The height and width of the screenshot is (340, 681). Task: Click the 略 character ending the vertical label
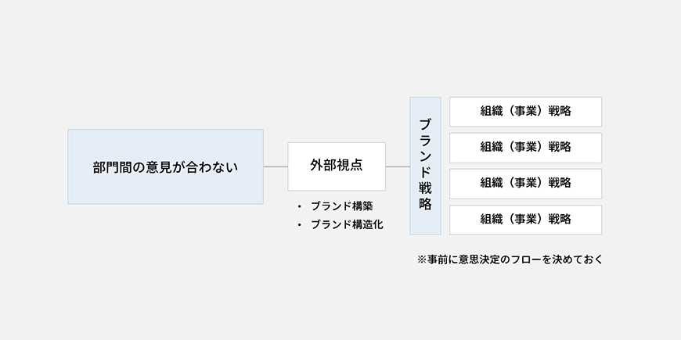click(x=425, y=204)
